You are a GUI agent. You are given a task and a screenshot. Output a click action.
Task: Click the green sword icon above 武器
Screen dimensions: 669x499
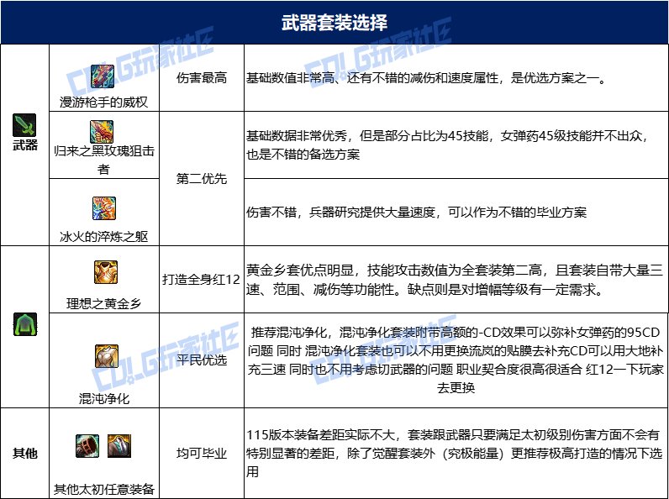tap(24, 125)
